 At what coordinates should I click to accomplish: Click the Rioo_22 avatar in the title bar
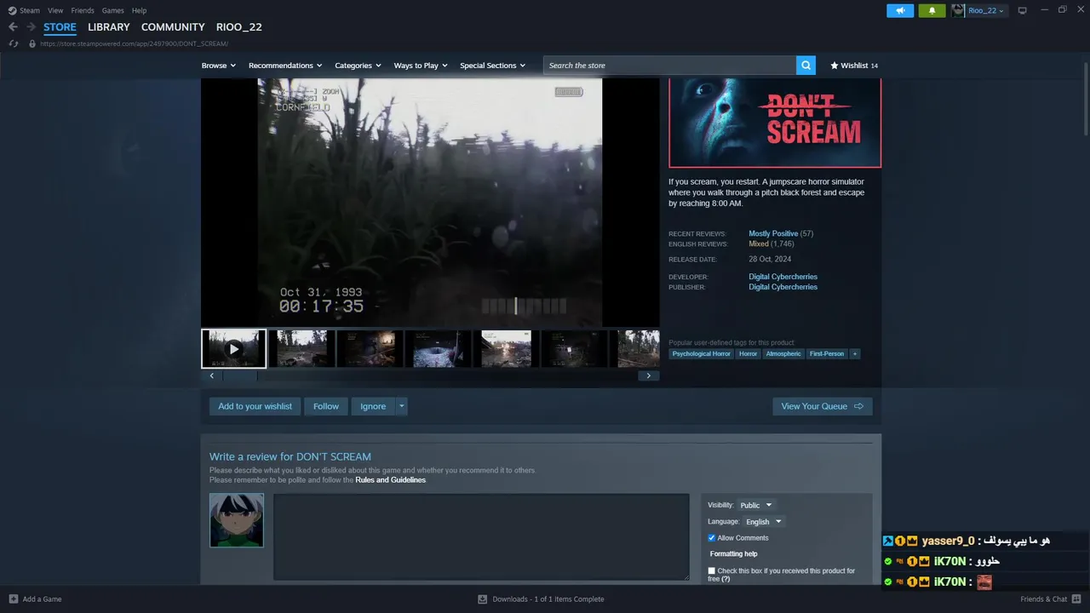point(958,10)
